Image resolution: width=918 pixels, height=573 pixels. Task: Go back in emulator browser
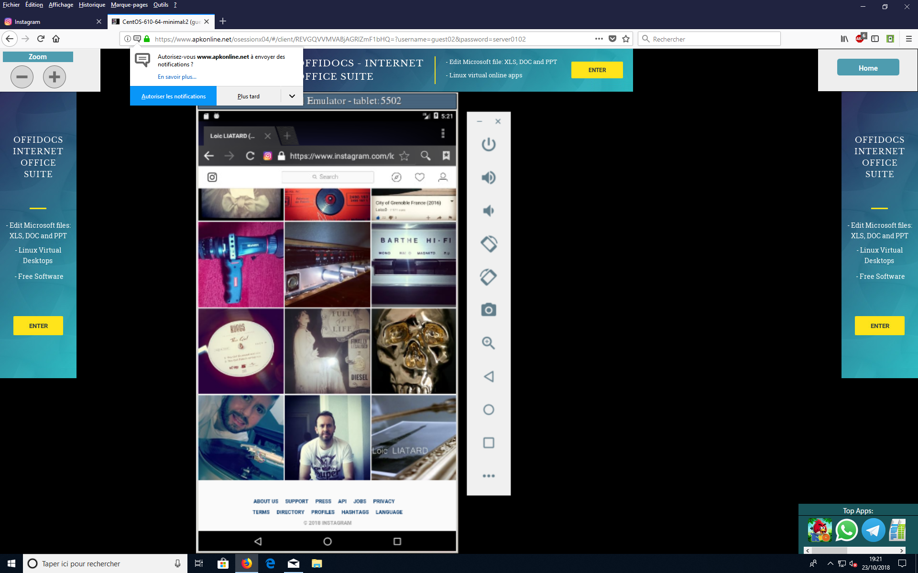pyautogui.click(x=209, y=156)
